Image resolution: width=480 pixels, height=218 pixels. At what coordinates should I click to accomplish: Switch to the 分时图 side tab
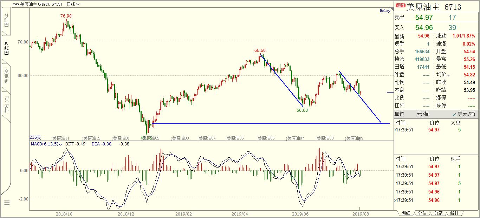[x=6, y=20]
